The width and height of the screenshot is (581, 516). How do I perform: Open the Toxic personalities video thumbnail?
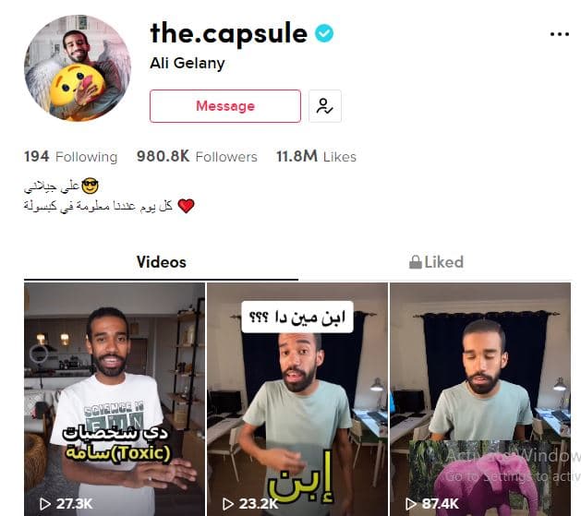115,400
